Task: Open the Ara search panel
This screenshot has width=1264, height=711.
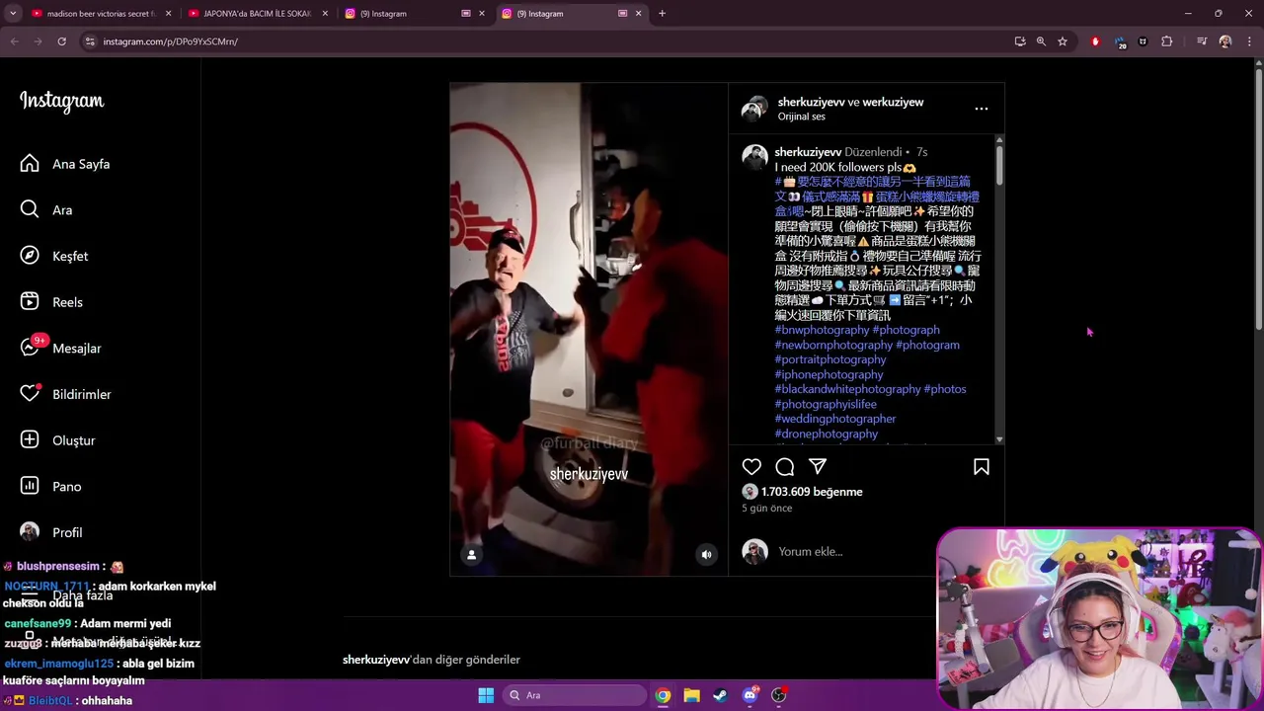Action: 46,209
